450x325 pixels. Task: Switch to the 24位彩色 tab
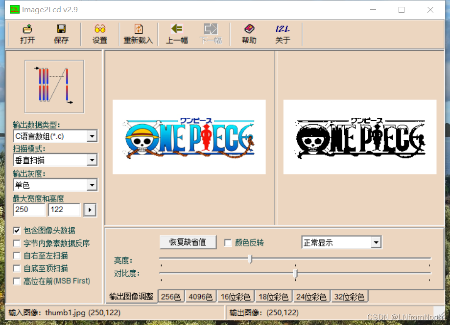311,297
